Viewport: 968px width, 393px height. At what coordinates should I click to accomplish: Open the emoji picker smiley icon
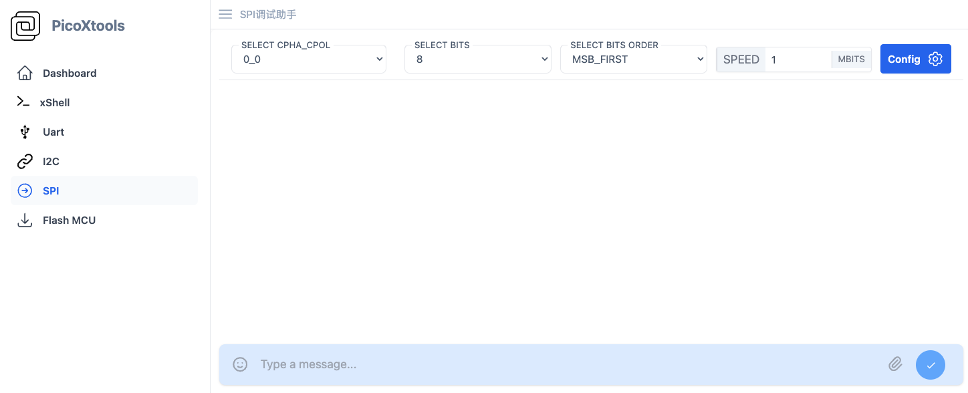[240, 364]
